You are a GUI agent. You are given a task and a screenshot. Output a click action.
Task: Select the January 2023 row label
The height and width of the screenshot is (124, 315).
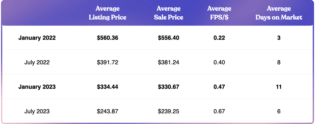(x=37, y=87)
